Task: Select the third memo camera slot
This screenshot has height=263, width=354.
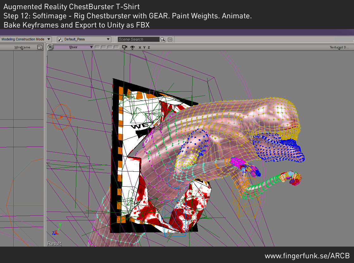Action: [110, 47]
